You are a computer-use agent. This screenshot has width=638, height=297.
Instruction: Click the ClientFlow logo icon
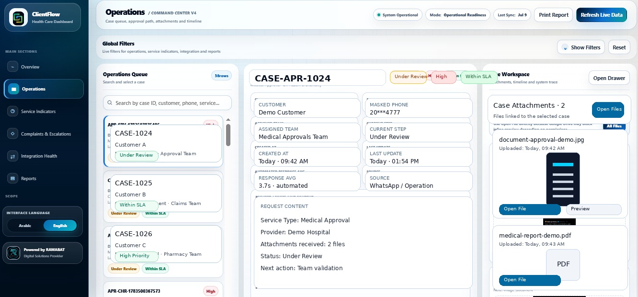[x=18, y=18]
